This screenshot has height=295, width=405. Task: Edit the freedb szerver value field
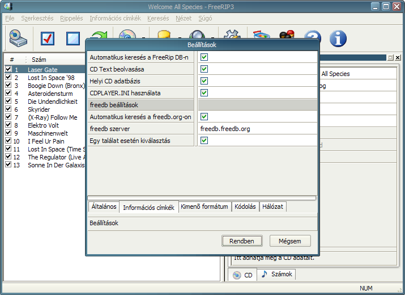coord(258,129)
